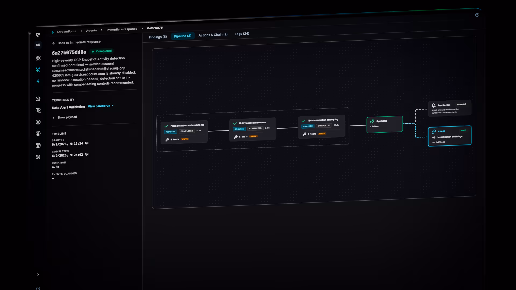The image size is (516, 290).
Task: Click the Data Alert Validation trigger name
Action: click(x=68, y=107)
